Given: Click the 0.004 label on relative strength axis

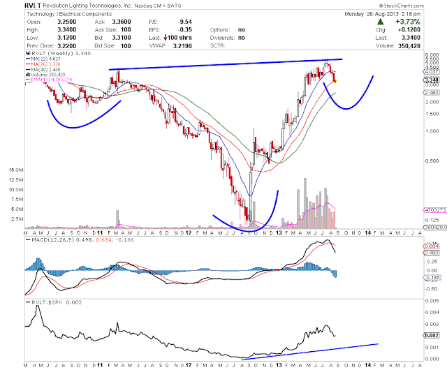Looking at the screenshot, I should pyautogui.click(x=432, y=313).
